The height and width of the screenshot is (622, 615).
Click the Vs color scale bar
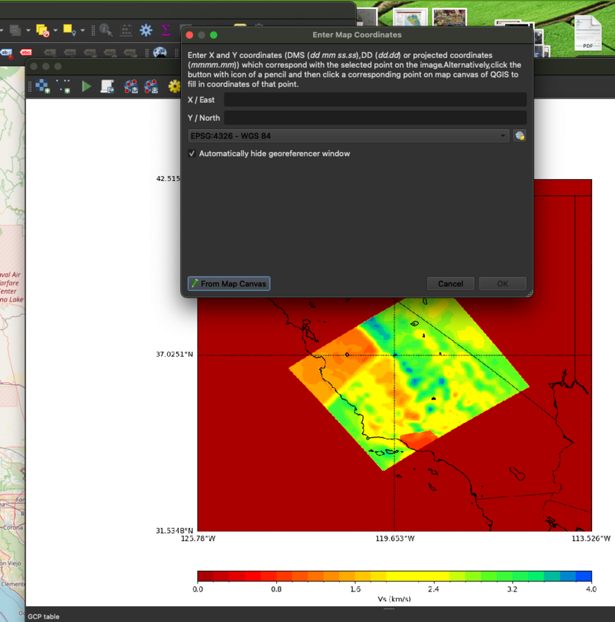click(394, 576)
